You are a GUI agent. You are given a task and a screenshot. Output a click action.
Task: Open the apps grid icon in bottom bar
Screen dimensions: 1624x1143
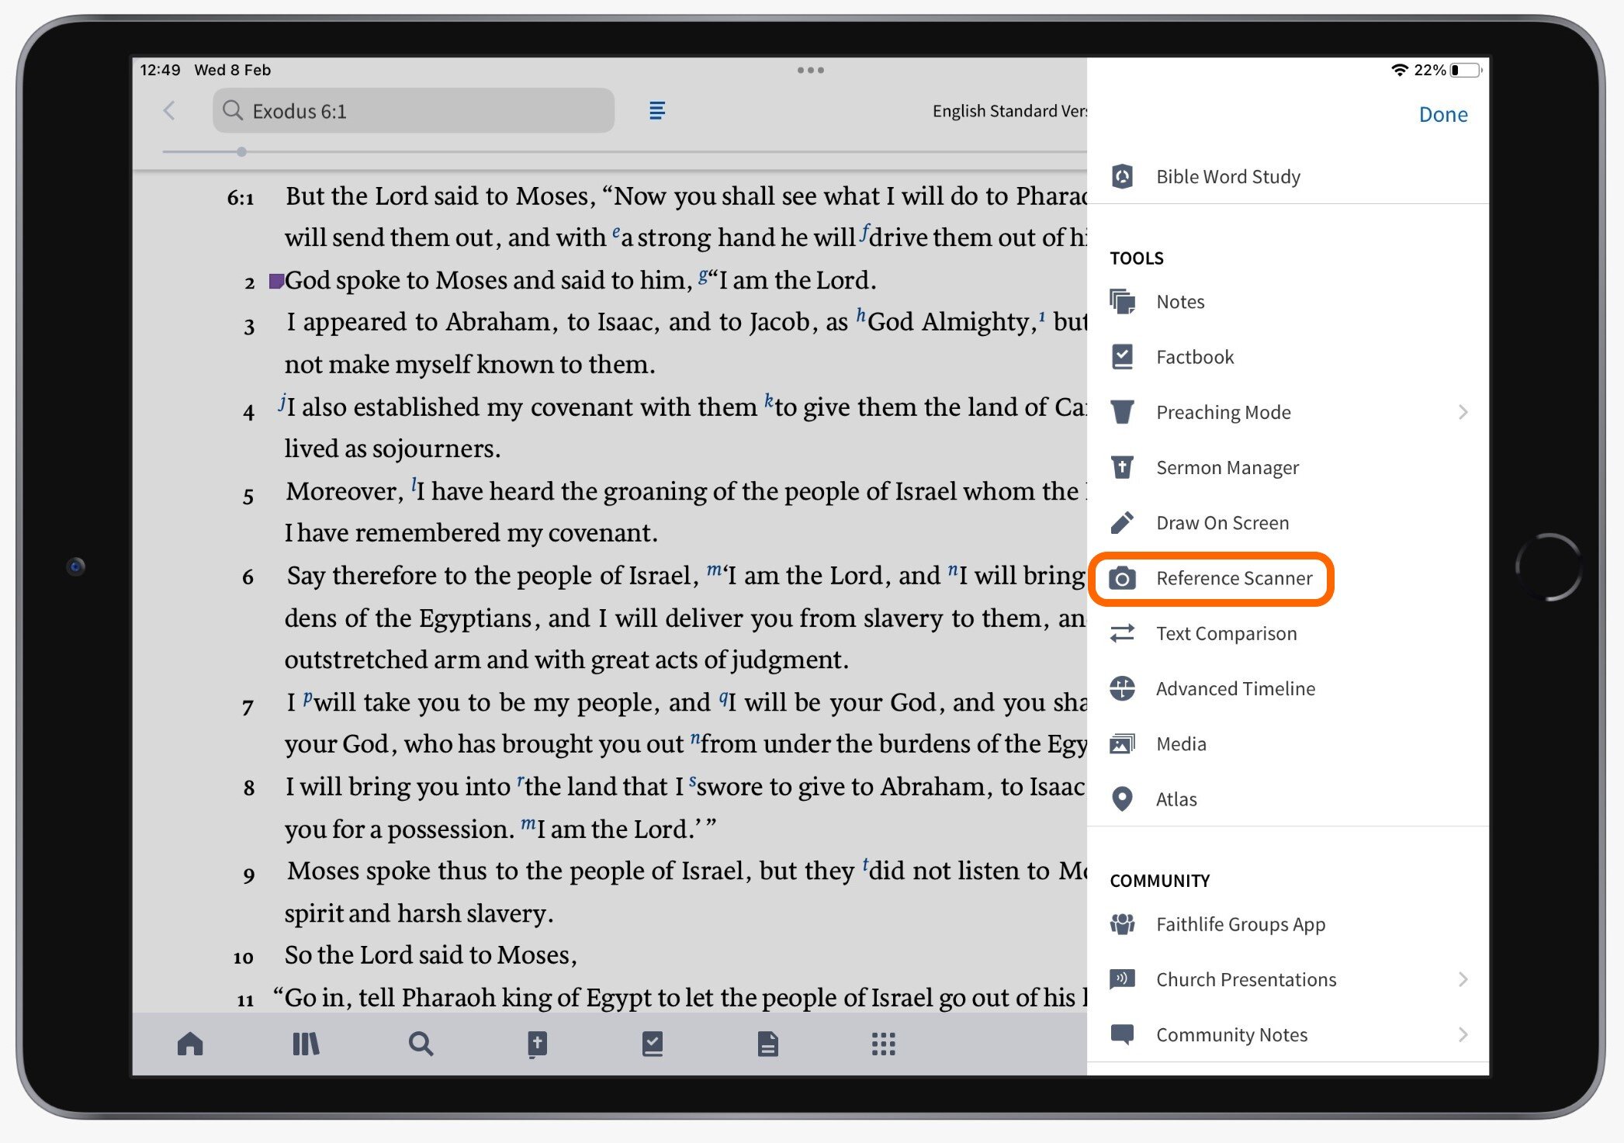(884, 1044)
